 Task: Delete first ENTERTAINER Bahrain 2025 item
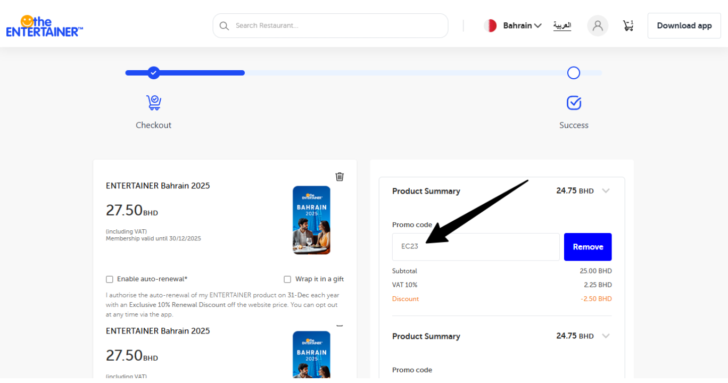coord(340,177)
